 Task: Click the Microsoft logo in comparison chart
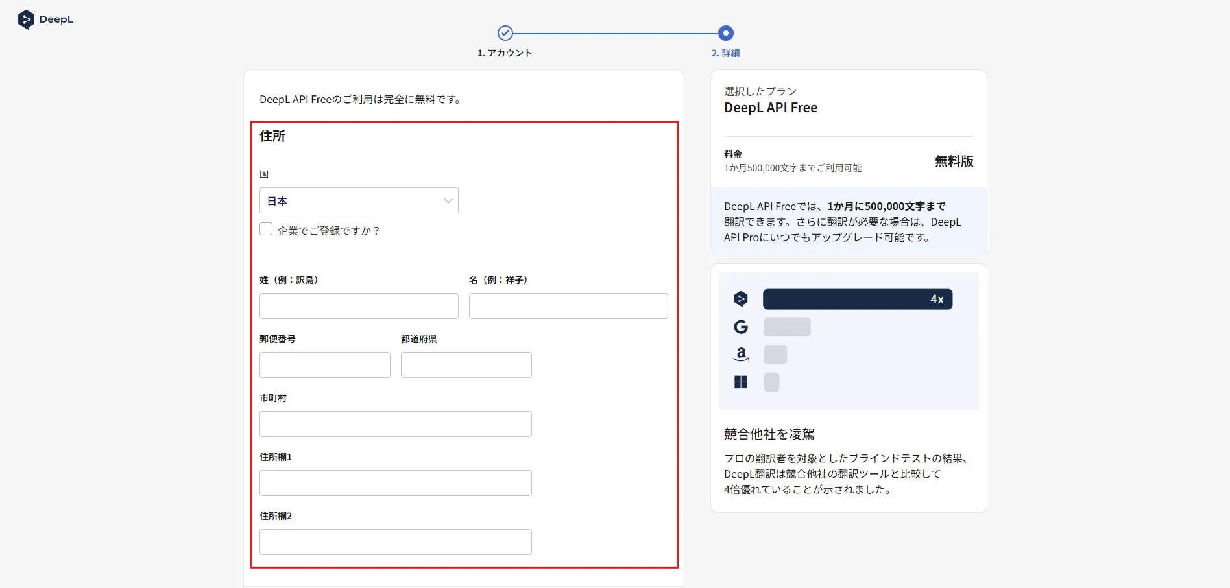(741, 382)
